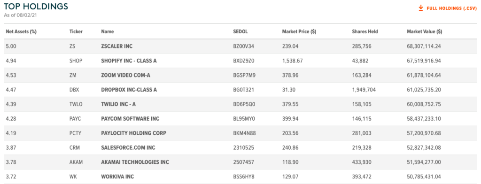Click the SEDOL code BSS6HY8

tap(244, 177)
